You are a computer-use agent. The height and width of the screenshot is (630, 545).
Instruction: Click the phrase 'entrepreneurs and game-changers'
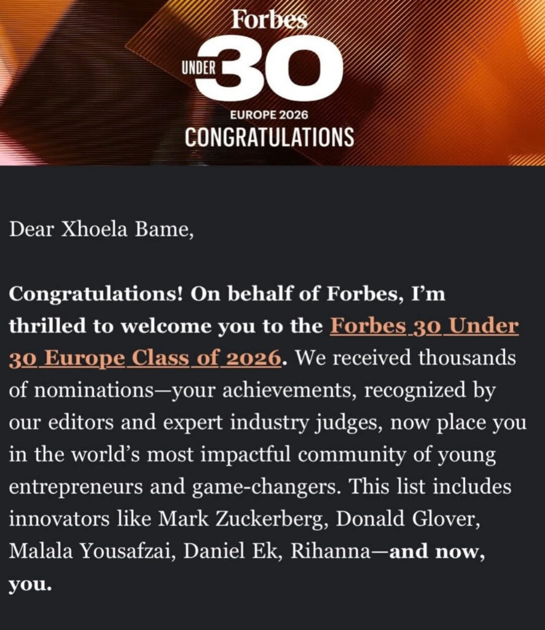[x=175, y=487]
